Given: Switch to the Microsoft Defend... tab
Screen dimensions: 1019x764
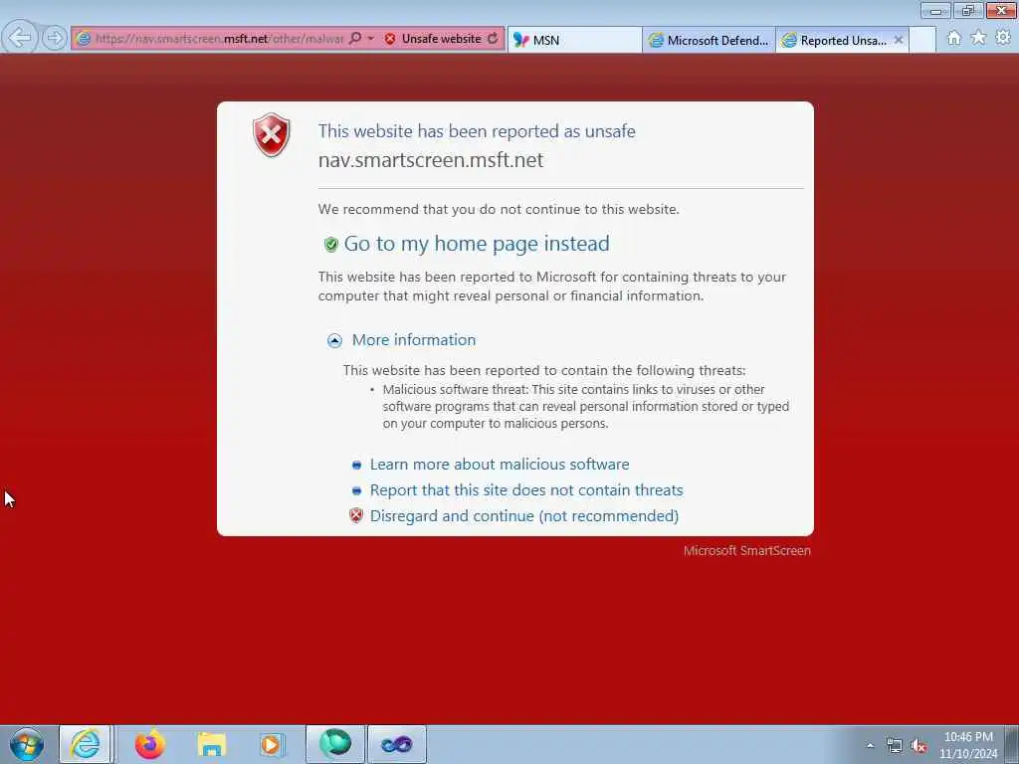Looking at the screenshot, I should (x=709, y=40).
